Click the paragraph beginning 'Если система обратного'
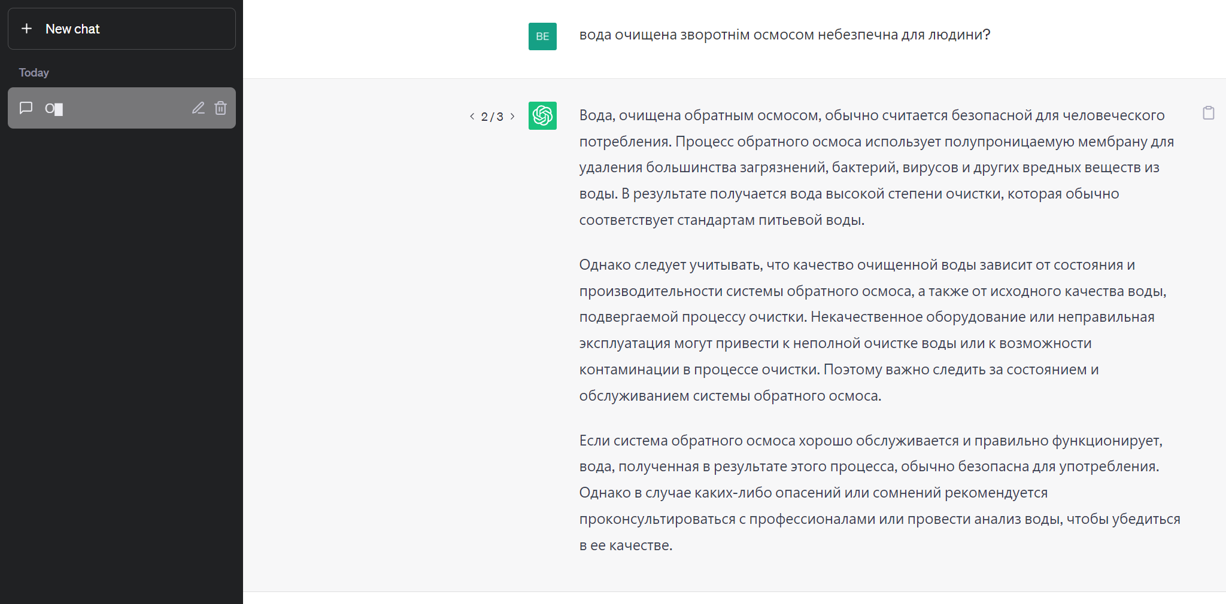 point(880,493)
